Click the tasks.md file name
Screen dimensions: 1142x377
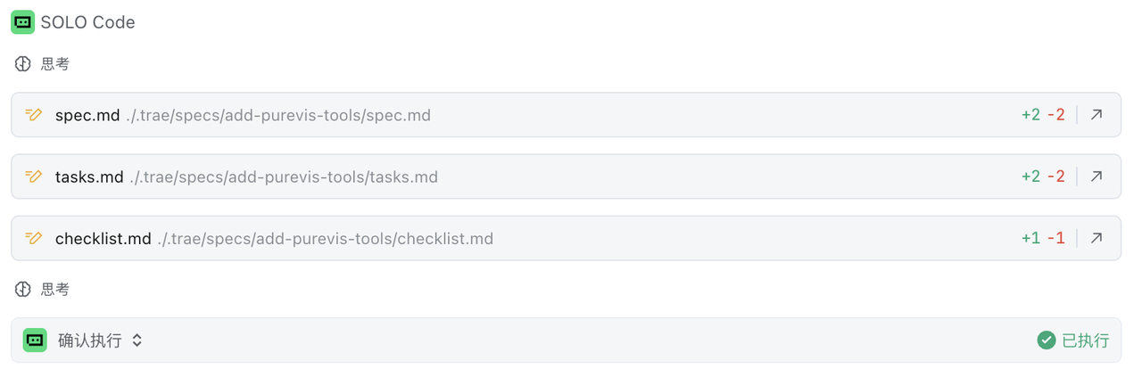coord(89,176)
